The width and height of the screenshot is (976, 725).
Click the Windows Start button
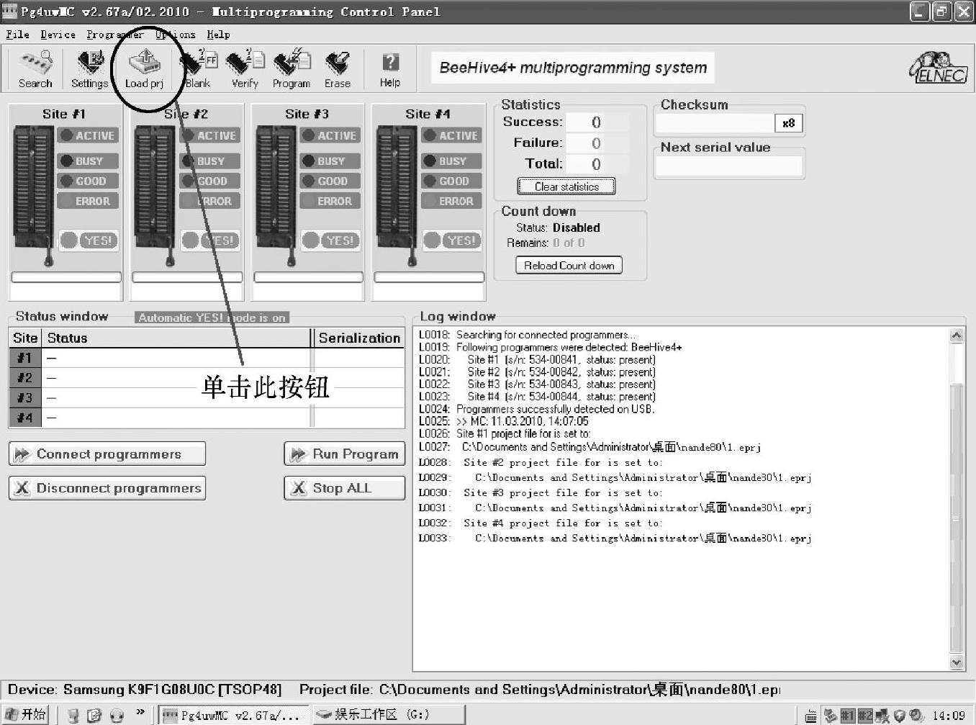pyautogui.click(x=25, y=715)
